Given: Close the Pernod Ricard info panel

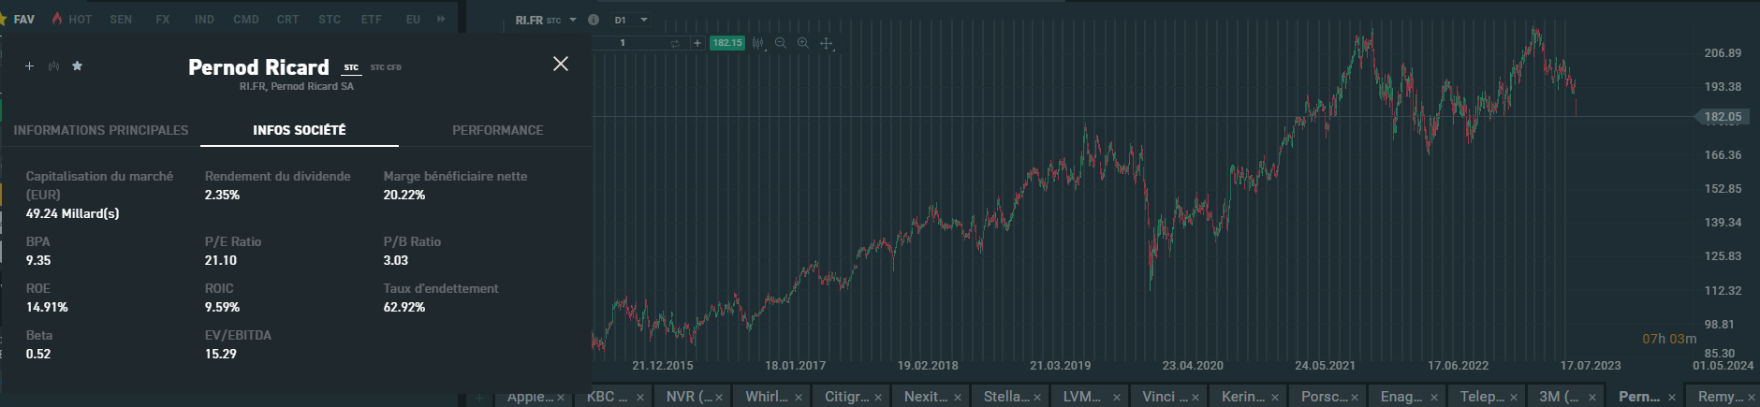Looking at the screenshot, I should 561,64.
